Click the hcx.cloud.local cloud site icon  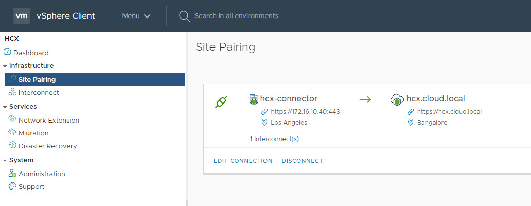pos(397,99)
